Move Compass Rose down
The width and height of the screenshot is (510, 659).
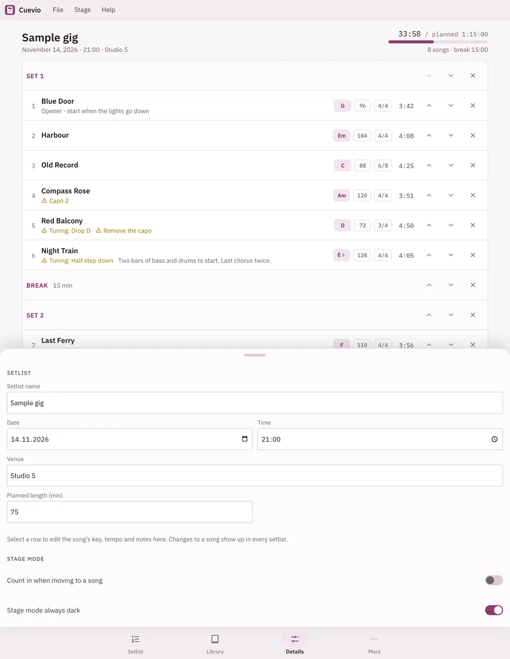coord(451,195)
